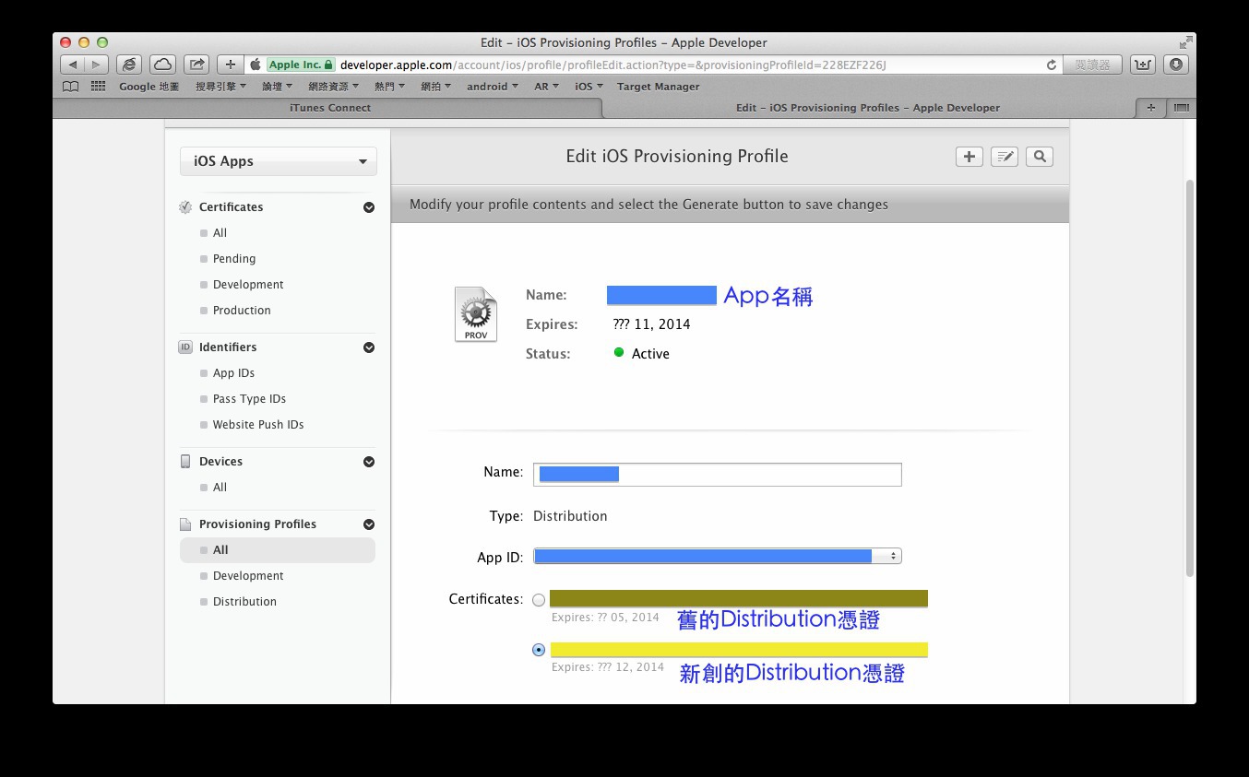
Task: Open Development under Certificates
Action: point(248,285)
